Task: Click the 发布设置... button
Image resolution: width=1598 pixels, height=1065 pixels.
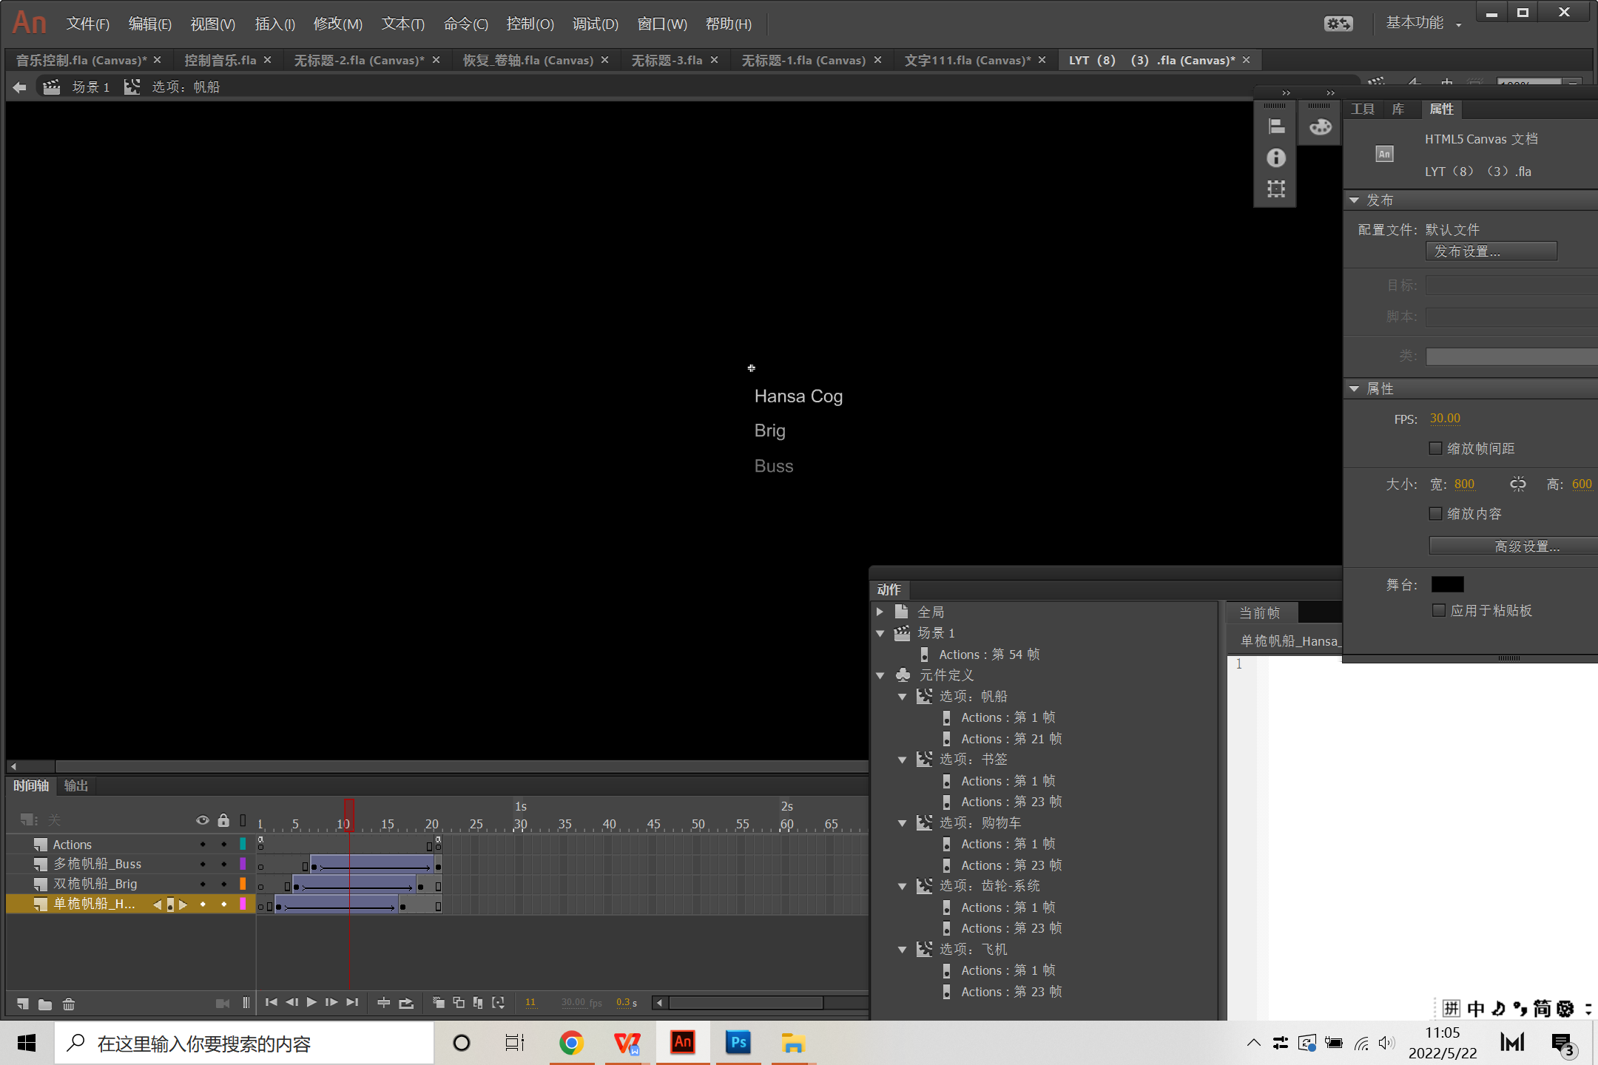Action: 1491,251
